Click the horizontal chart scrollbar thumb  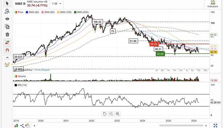[181, 125]
